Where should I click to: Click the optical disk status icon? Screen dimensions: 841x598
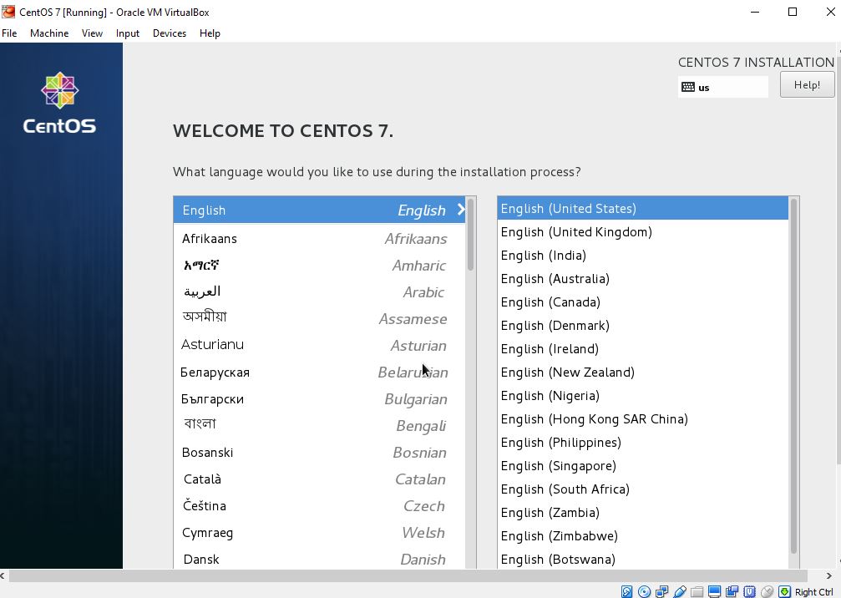644,591
